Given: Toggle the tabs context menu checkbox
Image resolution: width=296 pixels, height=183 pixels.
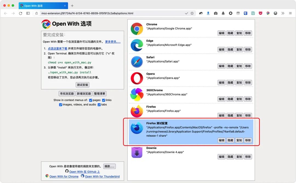Looking at the screenshot, I should click(99, 105).
